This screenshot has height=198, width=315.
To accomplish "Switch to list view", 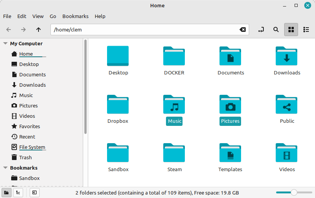I will 306,30.
